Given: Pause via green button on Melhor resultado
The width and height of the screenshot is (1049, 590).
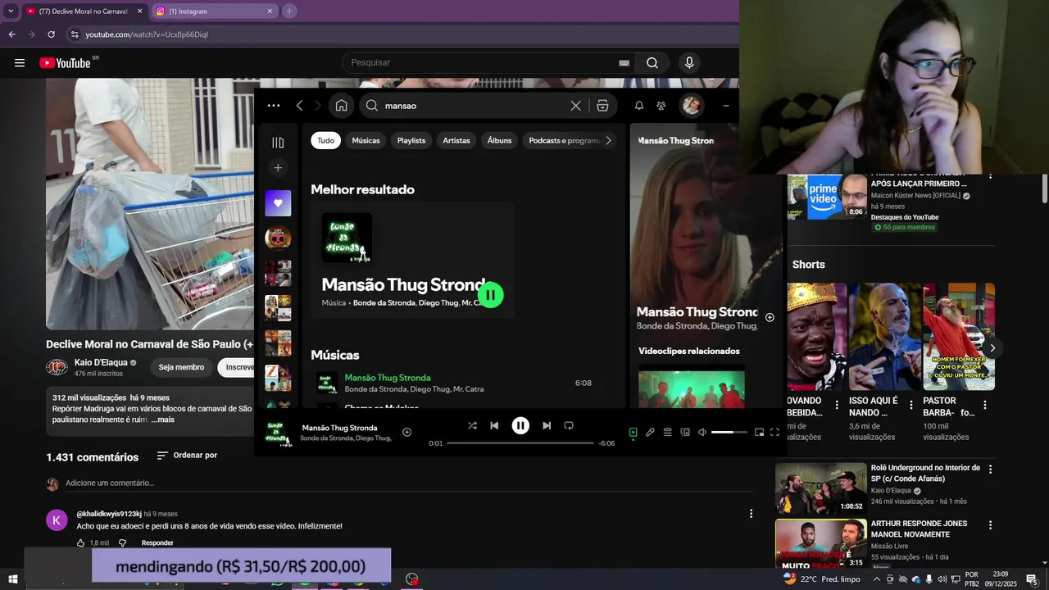Looking at the screenshot, I should coord(490,295).
